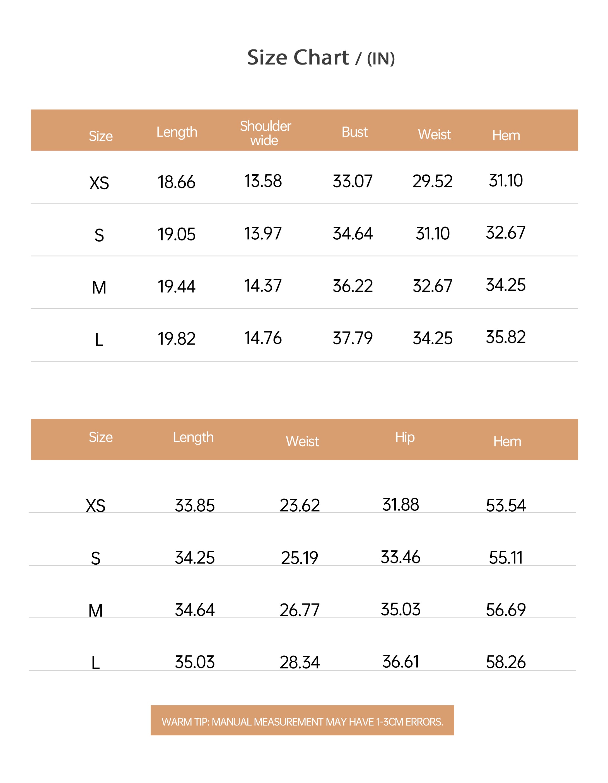608x783 pixels.
Task: Select bottom table XS length 33.85
Action: tap(195, 505)
